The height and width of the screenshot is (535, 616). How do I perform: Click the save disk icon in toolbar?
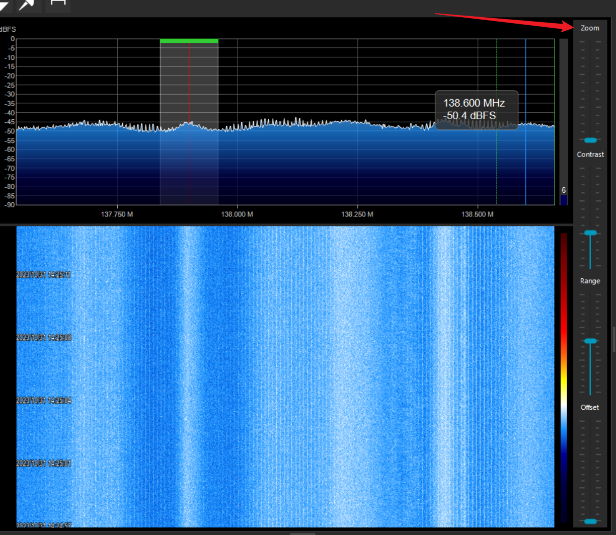58,3
